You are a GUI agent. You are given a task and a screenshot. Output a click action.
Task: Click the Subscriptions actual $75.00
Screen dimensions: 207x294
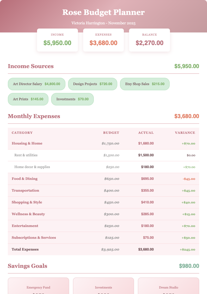click(148, 238)
